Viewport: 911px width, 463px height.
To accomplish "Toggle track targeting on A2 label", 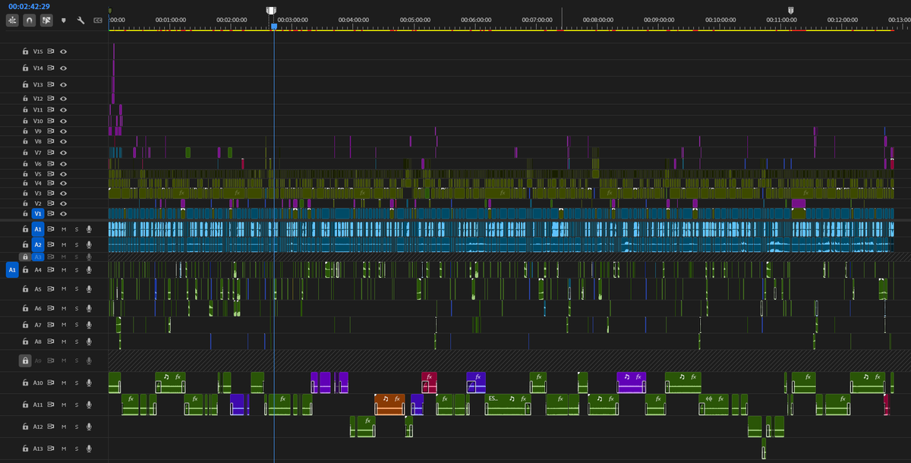I will click(38, 244).
